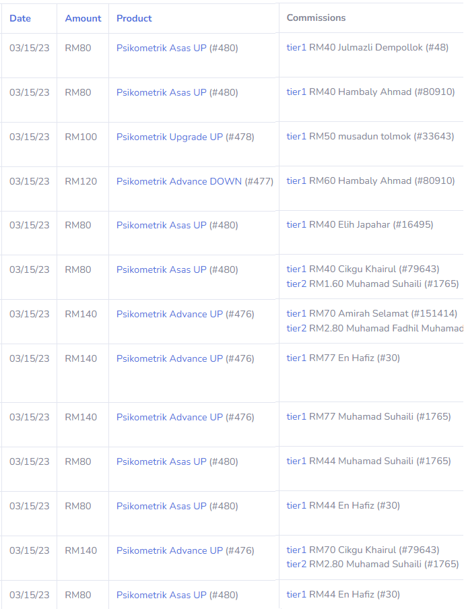Click the Product column header
This screenshot has width=464, height=609.
[x=134, y=18]
